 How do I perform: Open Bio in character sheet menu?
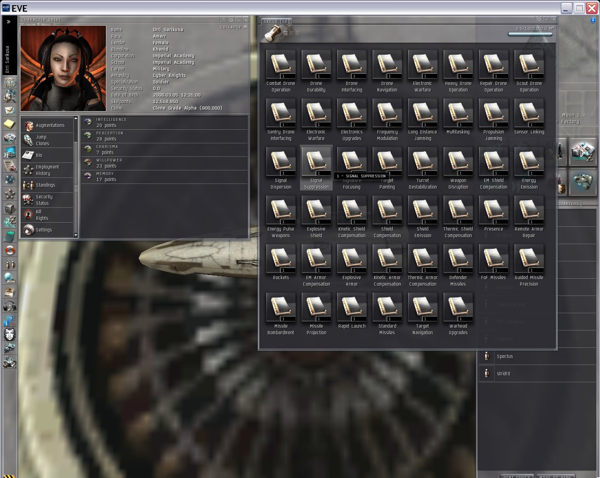(x=47, y=155)
